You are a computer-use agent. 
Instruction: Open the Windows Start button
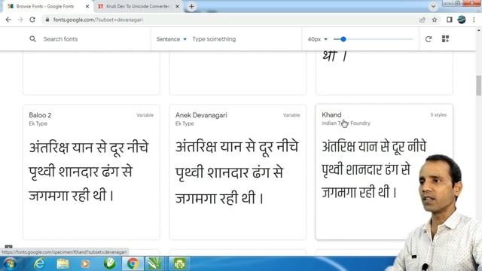pyautogui.click(x=10, y=263)
